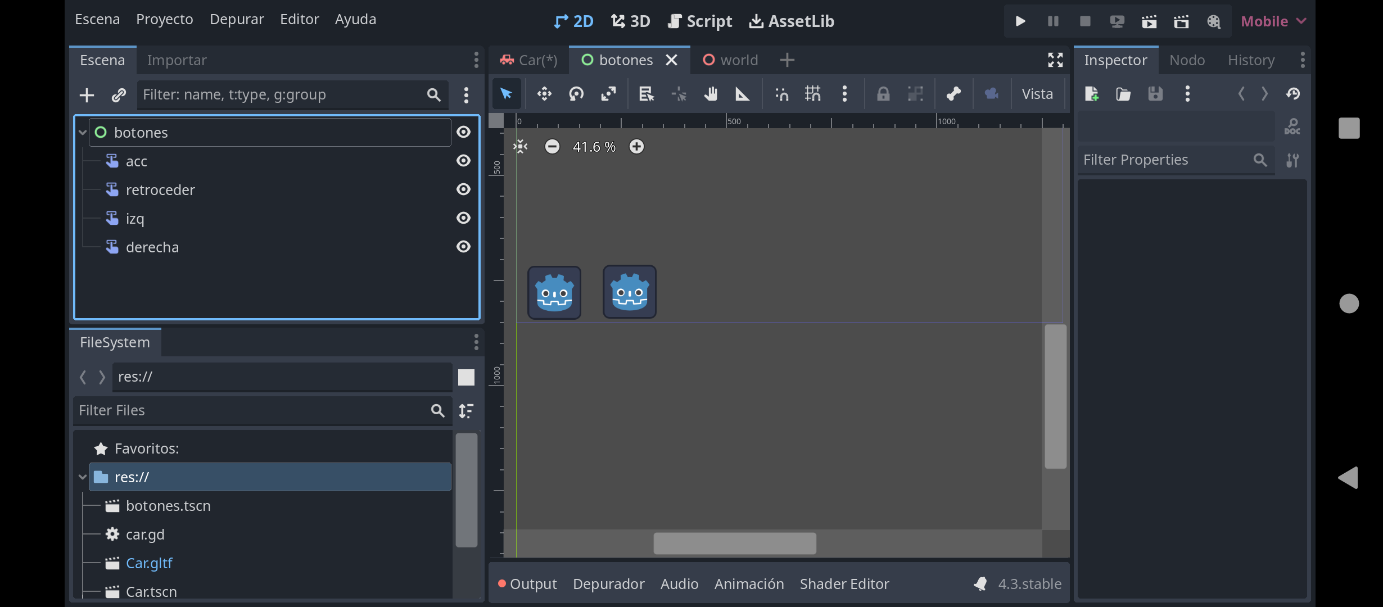Center the view on selection
This screenshot has height=607, width=1383.
tap(521, 147)
